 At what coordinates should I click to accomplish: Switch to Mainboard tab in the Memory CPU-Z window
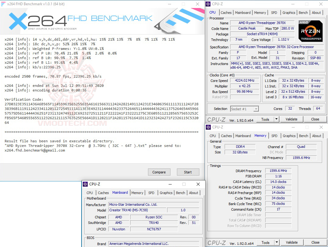243,136
